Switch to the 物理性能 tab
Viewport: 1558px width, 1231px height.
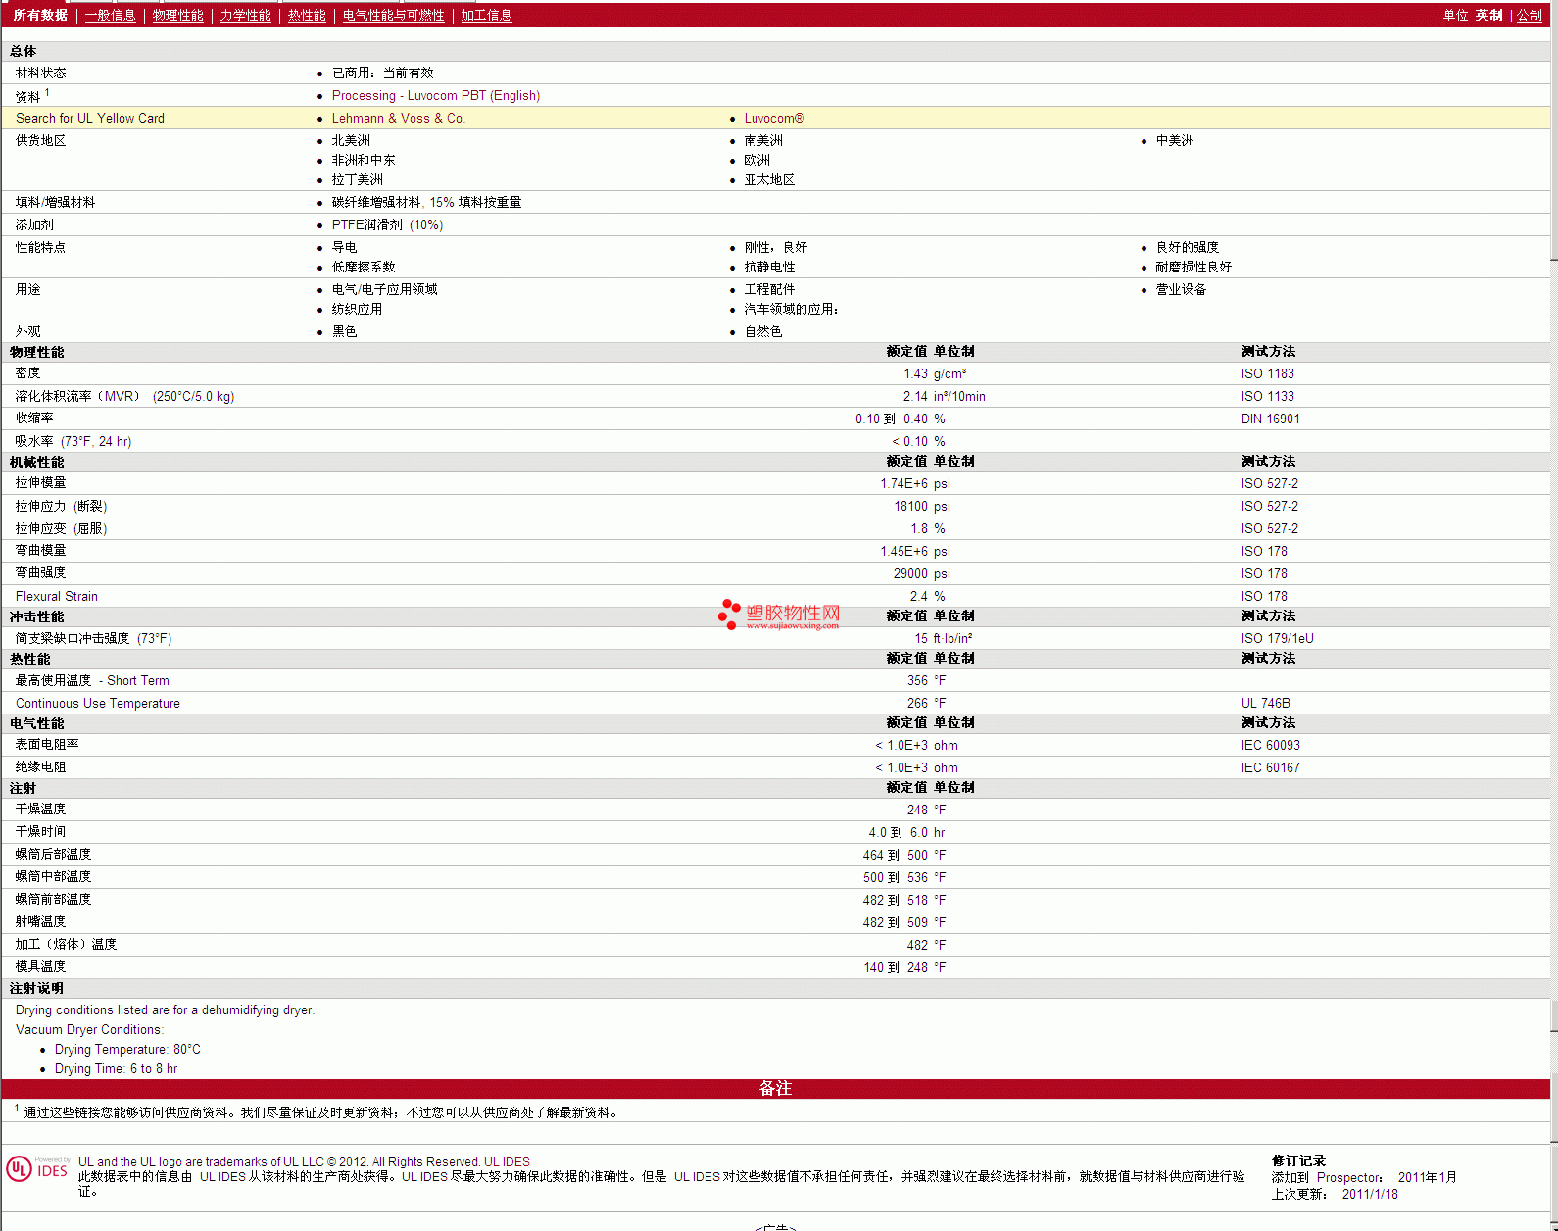coord(177,15)
